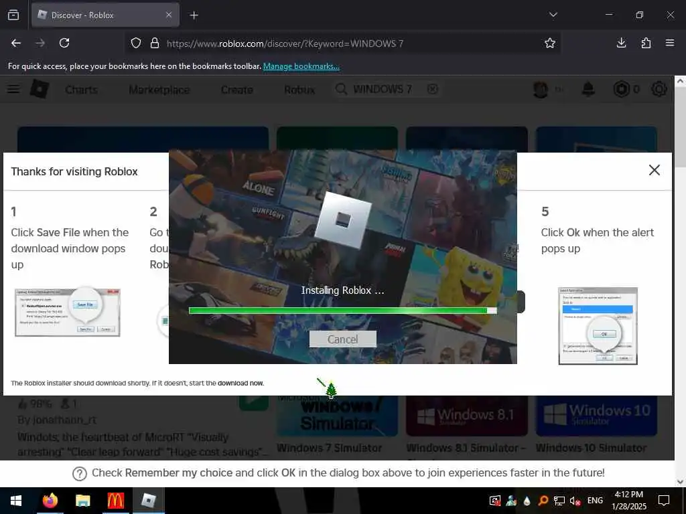Open the Firefox View tab icon

click(x=13, y=15)
